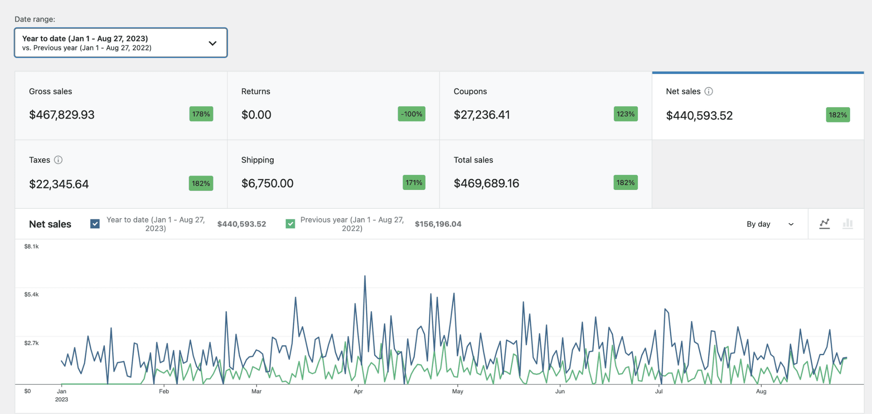The height and width of the screenshot is (414, 872).
Task: Click the $6,750.00 shipping value
Action: point(268,183)
